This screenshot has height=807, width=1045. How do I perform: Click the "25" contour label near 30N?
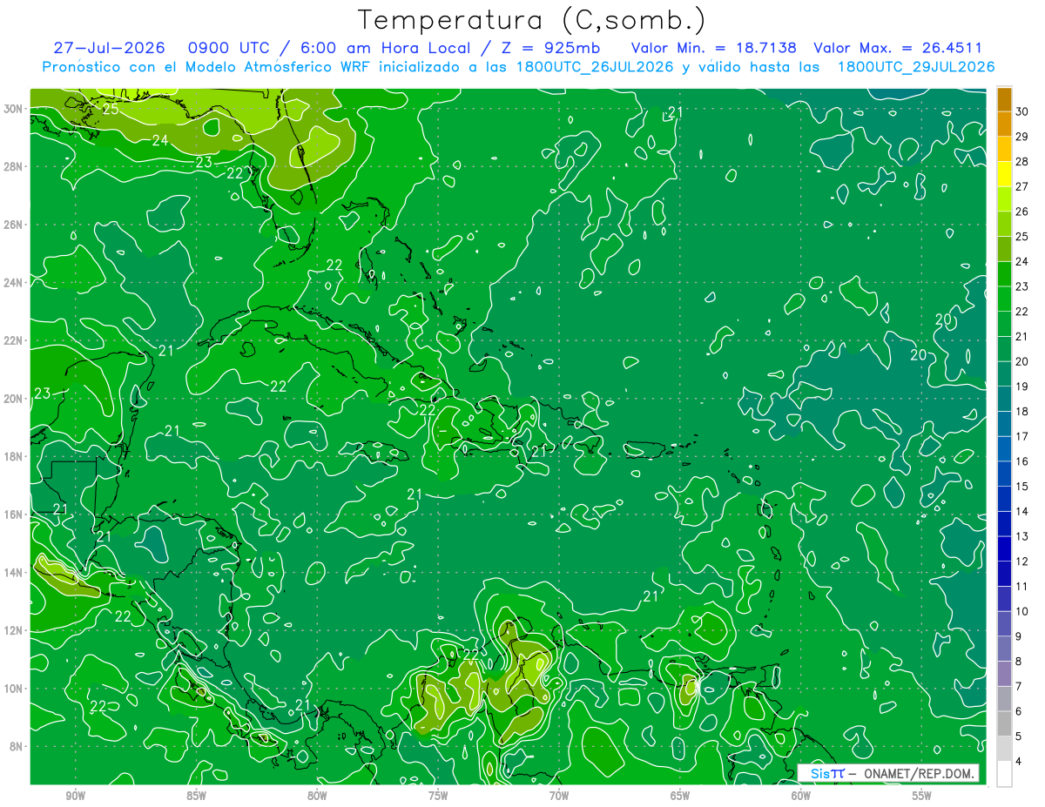pyautogui.click(x=111, y=110)
